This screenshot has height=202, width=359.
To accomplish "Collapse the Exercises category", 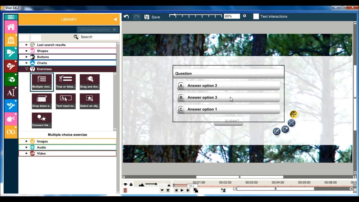I will pos(27,69).
